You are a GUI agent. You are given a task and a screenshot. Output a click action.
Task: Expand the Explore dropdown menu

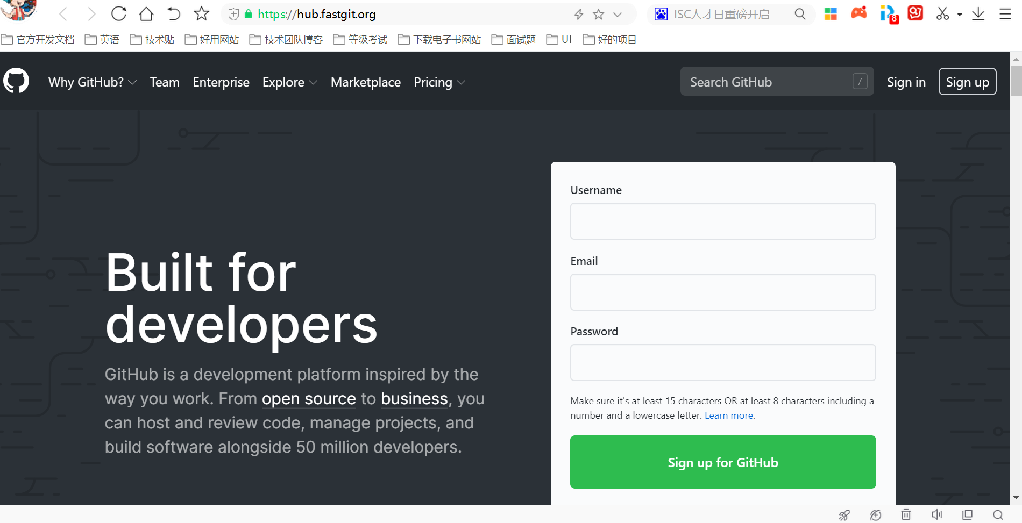(x=290, y=82)
